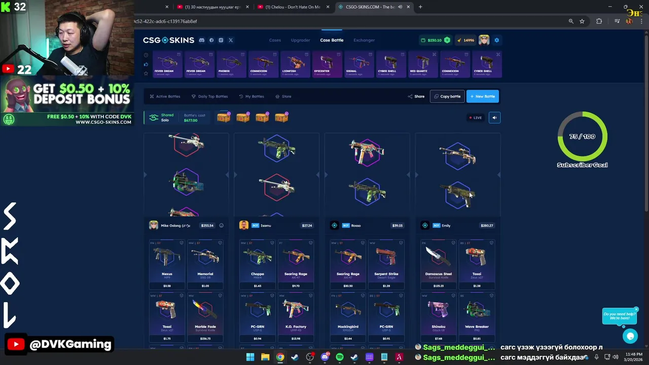Click the LIVE indicator badge
This screenshot has width=649, height=365.
[476, 118]
